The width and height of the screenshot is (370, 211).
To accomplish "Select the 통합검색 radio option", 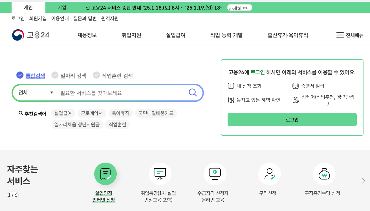I will (x=19, y=75).
